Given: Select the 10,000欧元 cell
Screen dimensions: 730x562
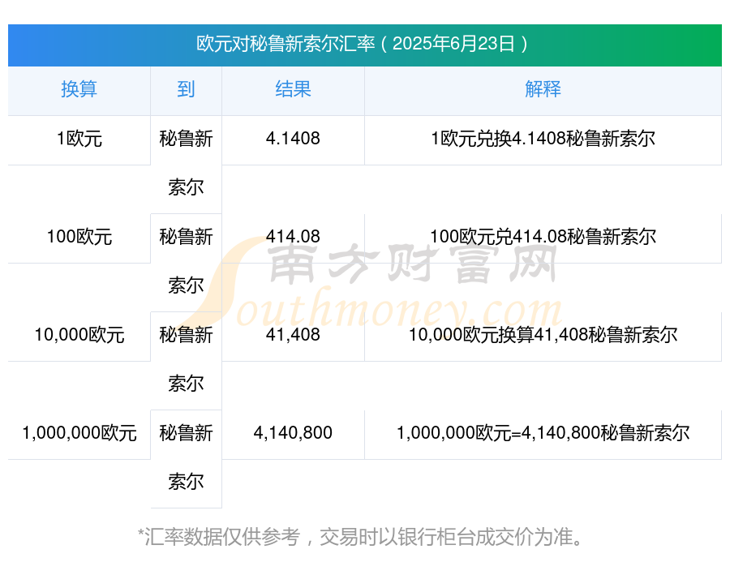Looking at the screenshot, I should pyautogui.click(x=79, y=335).
